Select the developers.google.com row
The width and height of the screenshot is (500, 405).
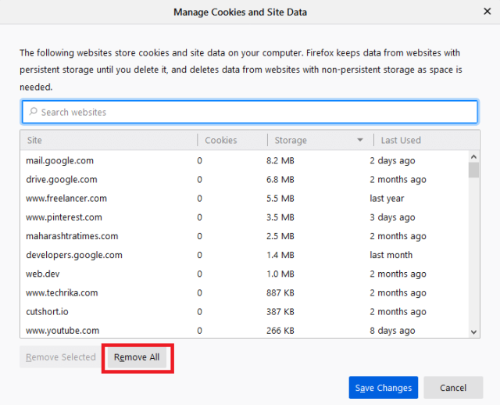[x=245, y=255]
